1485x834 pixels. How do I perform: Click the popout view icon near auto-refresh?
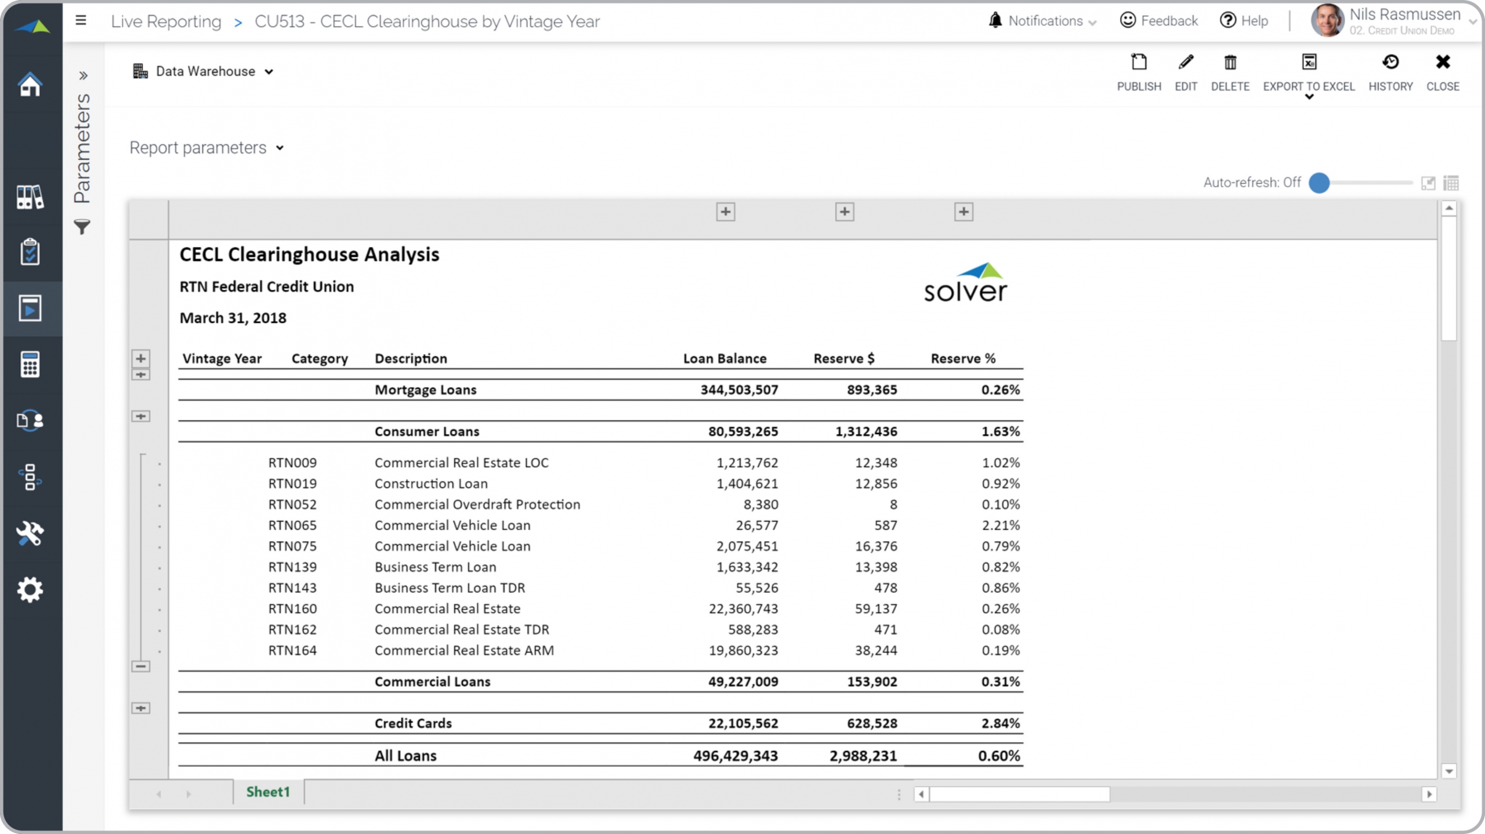[x=1428, y=183]
